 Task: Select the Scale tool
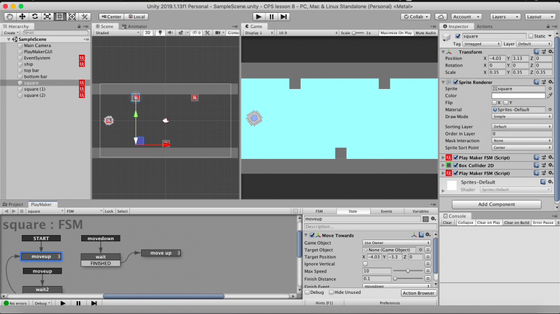click(47, 17)
